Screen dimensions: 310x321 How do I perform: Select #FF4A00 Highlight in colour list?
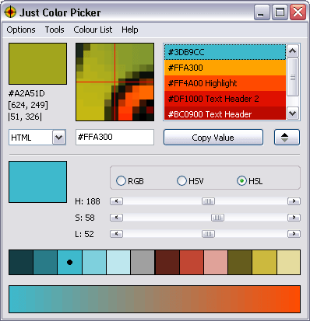point(225,83)
